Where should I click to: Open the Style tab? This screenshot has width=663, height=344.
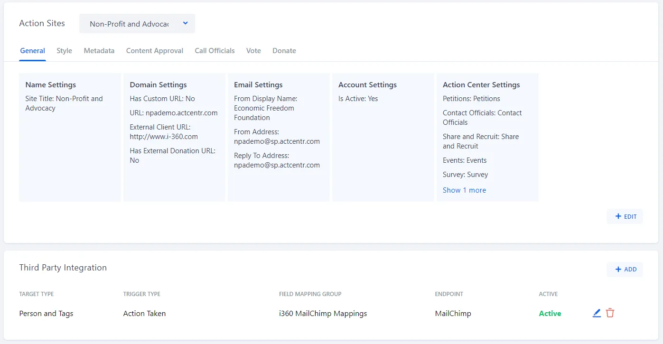click(64, 51)
